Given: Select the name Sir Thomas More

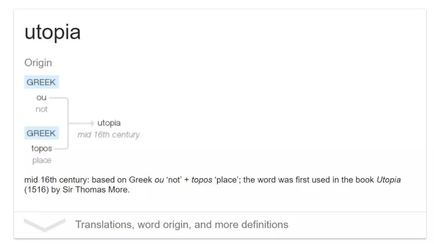Looking at the screenshot, I should click(x=96, y=190).
